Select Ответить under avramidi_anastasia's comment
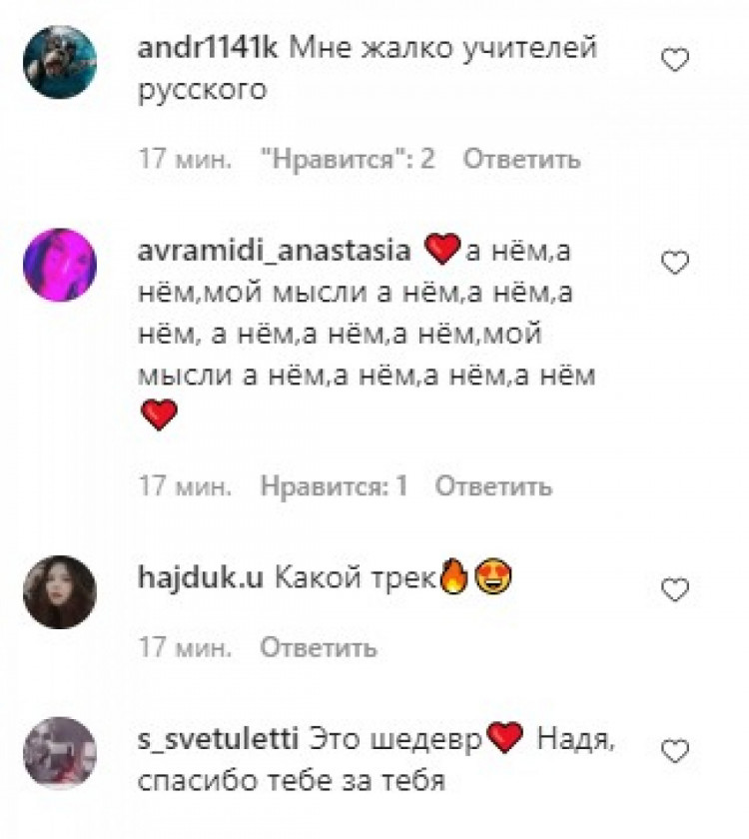The height and width of the screenshot is (839, 749). 493,486
